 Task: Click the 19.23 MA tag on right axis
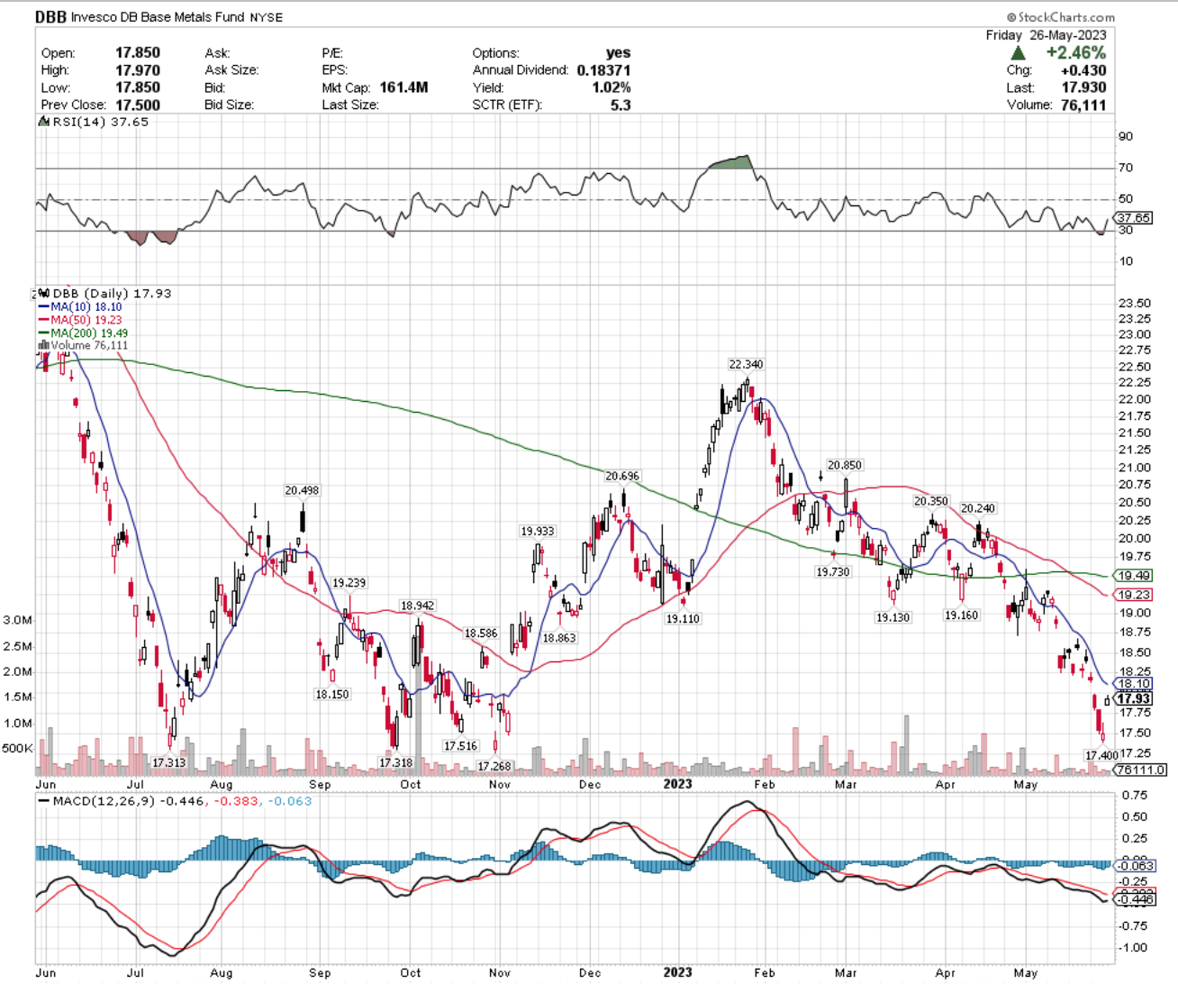pos(1134,596)
